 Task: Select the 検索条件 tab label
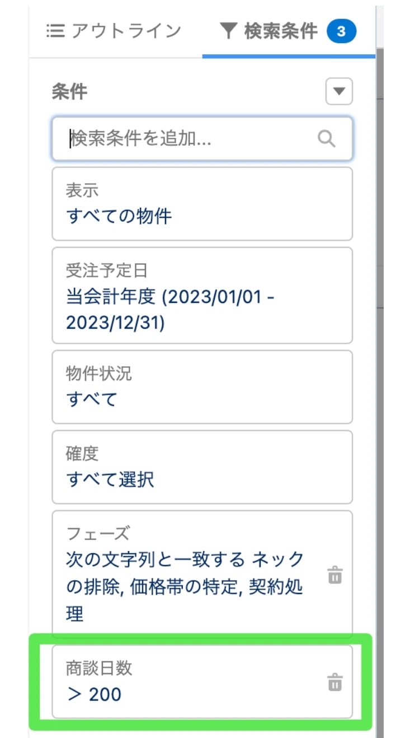(280, 31)
